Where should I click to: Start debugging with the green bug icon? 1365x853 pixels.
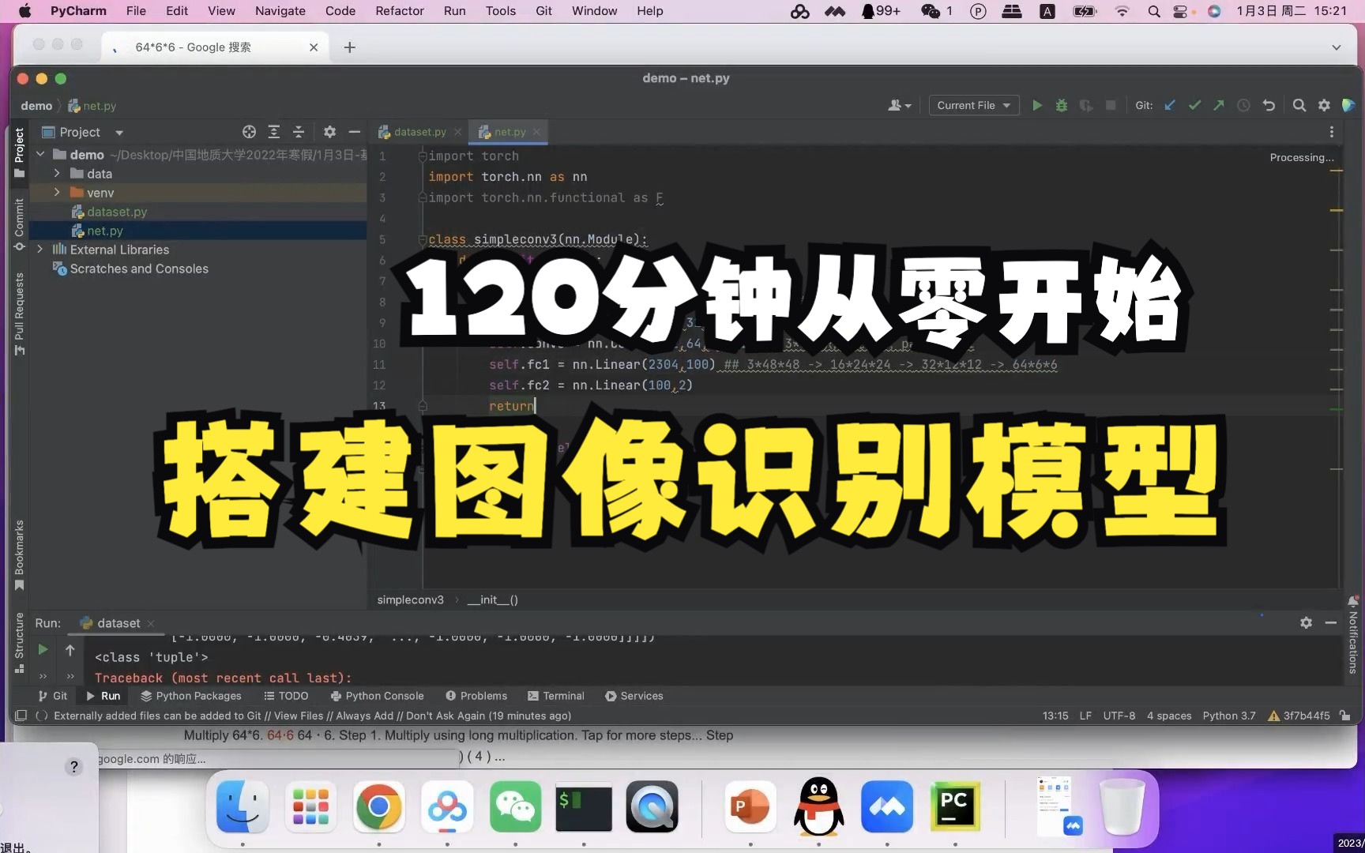[1062, 105]
